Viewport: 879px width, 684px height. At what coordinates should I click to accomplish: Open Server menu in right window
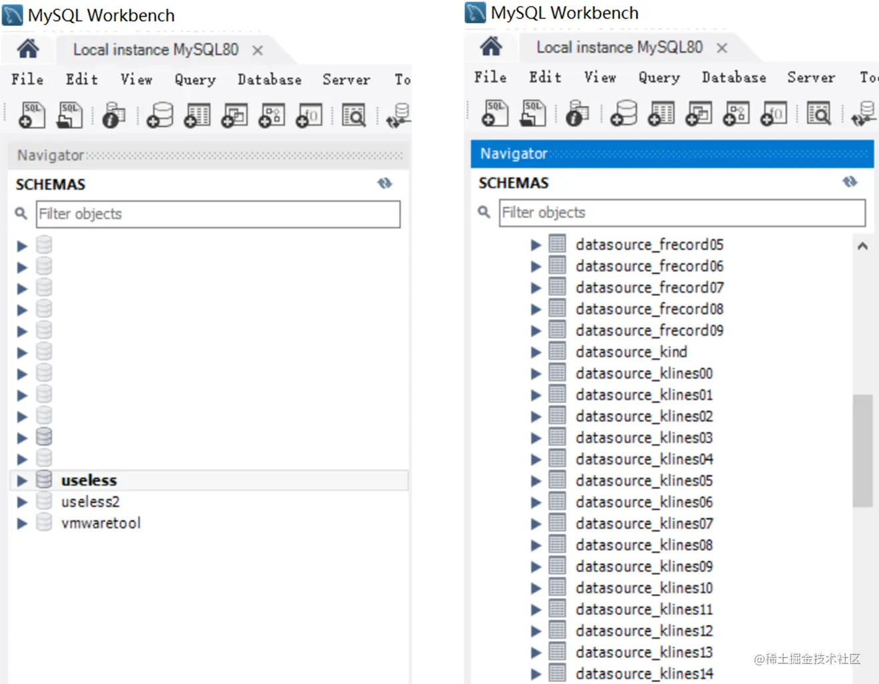811,77
